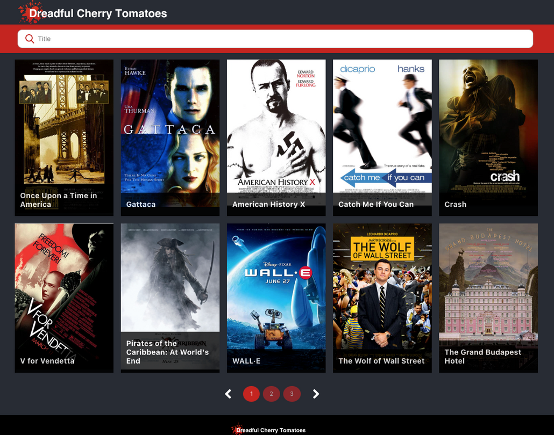This screenshot has width=554, height=435.
Task: Click the footer Dreadful Cherry Tomatoes logo
Action: tap(268, 430)
